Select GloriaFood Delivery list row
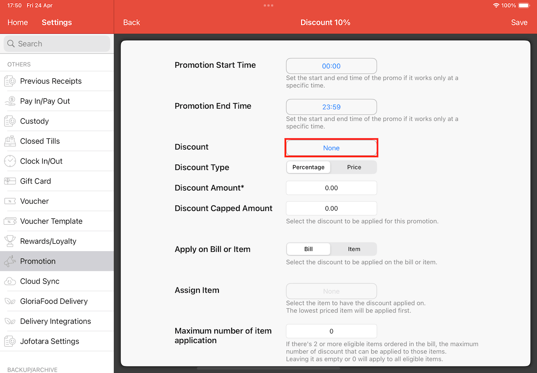This screenshot has width=537, height=373. click(x=57, y=301)
